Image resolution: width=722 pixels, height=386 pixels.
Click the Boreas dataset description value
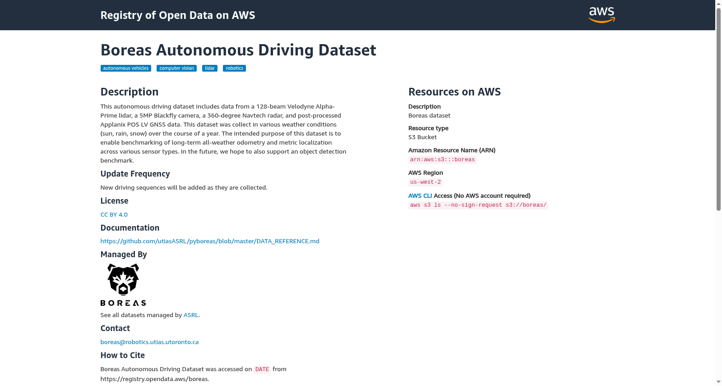tap(429, 116)
